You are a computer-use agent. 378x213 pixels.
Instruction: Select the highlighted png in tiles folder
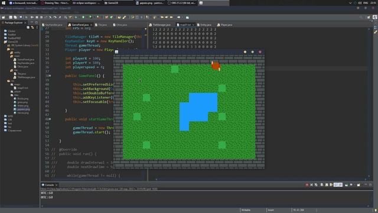[22, 109]
